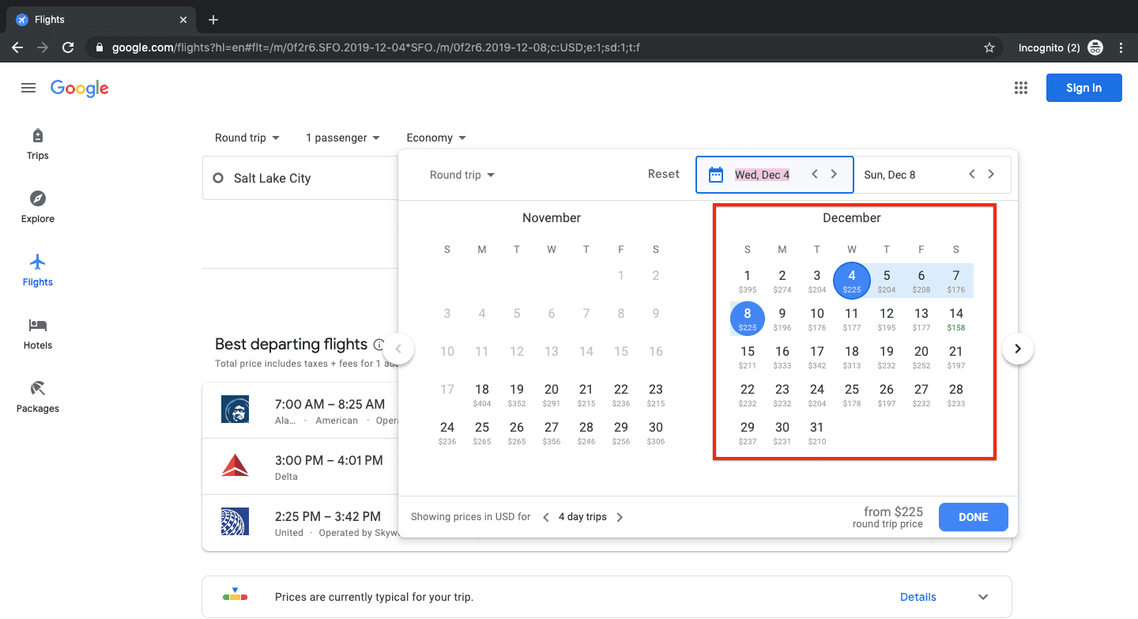The height and width of the screenshot is (619, 1138).
Task: Open the 1 passenger dropdown
Action: tap(343, 138)
